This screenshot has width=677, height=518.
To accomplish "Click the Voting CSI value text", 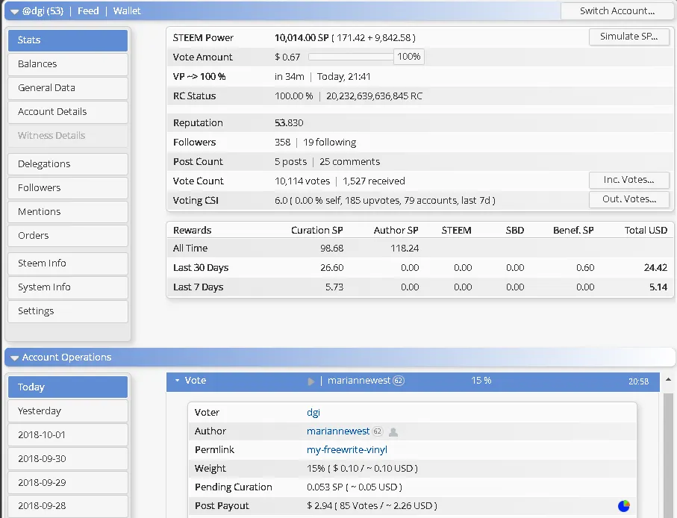I will point(384,201).
